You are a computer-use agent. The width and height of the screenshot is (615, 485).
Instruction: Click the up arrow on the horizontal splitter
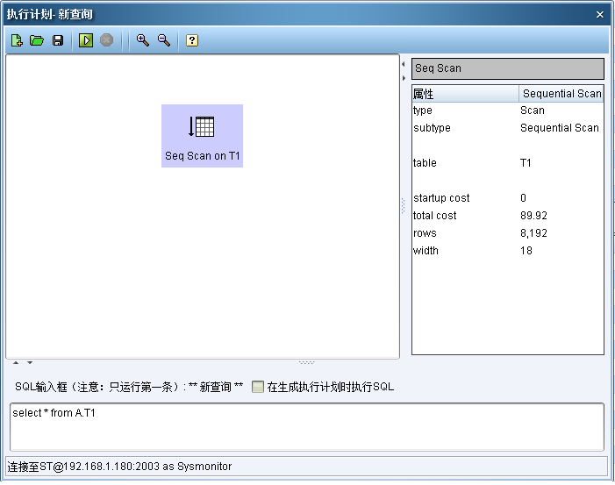pyautogui.click(x=16, y=362)
